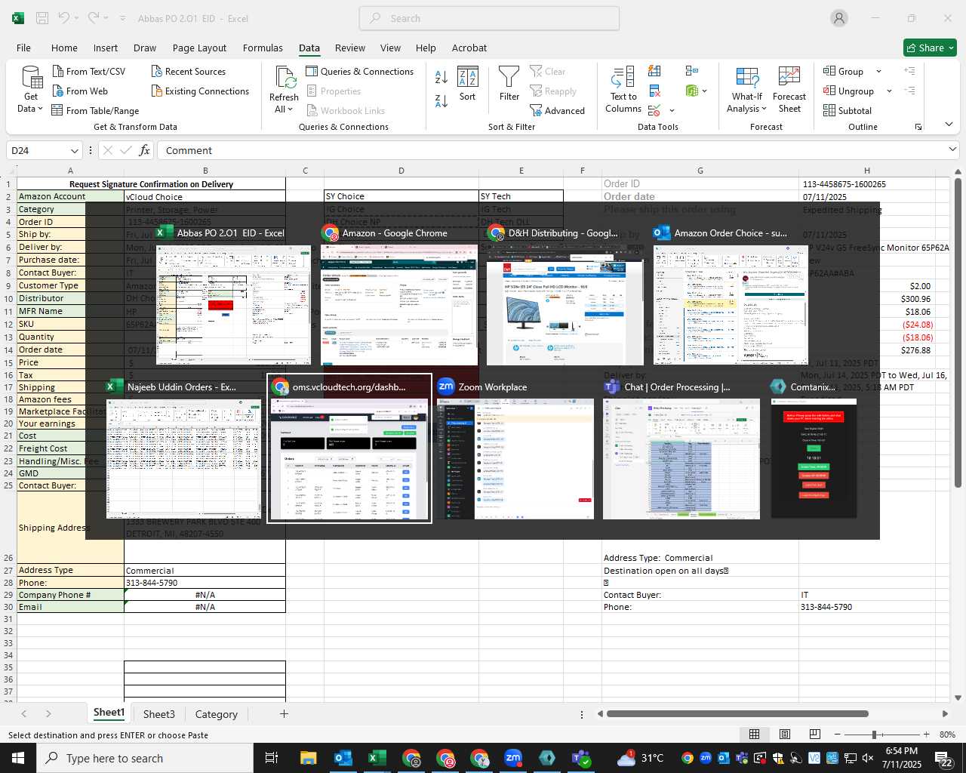
Task: Switch to Sheet3 tab
Action: tap(159, 714)
